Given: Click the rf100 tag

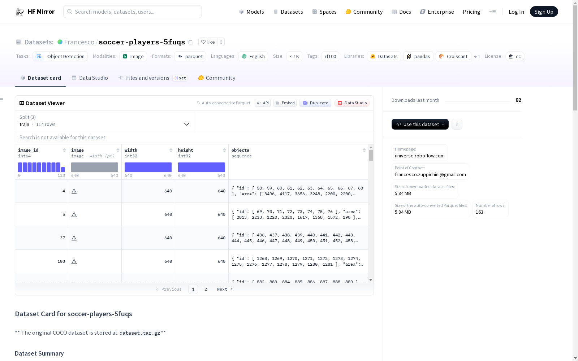Looking at the screenshot, I should click(330, 56).
